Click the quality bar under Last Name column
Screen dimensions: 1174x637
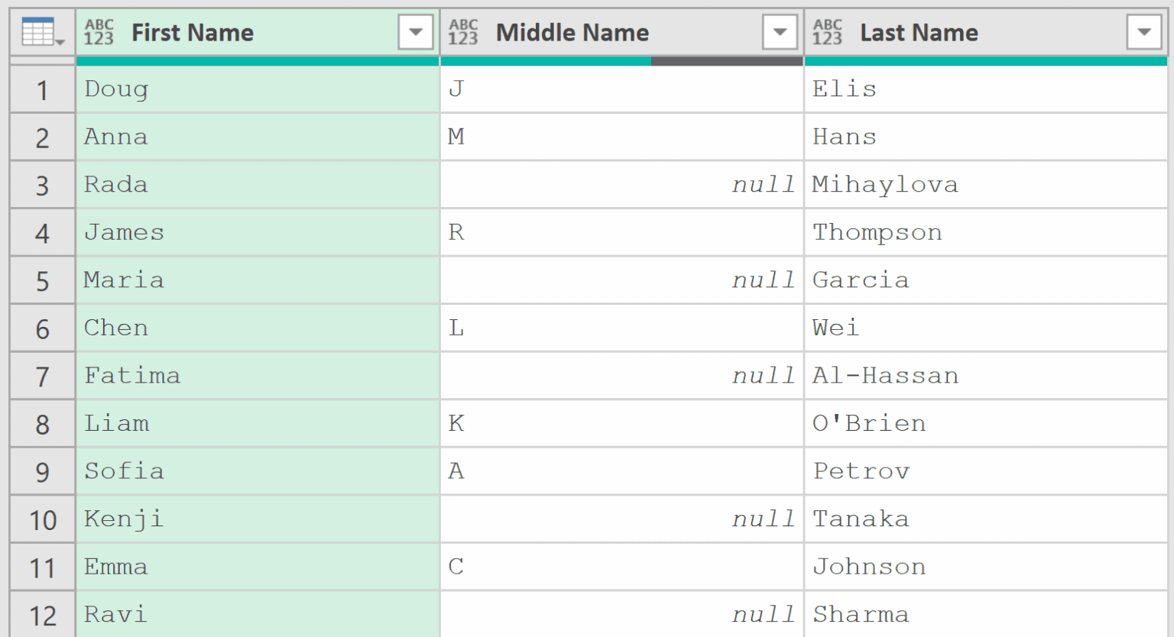[986, 58]
